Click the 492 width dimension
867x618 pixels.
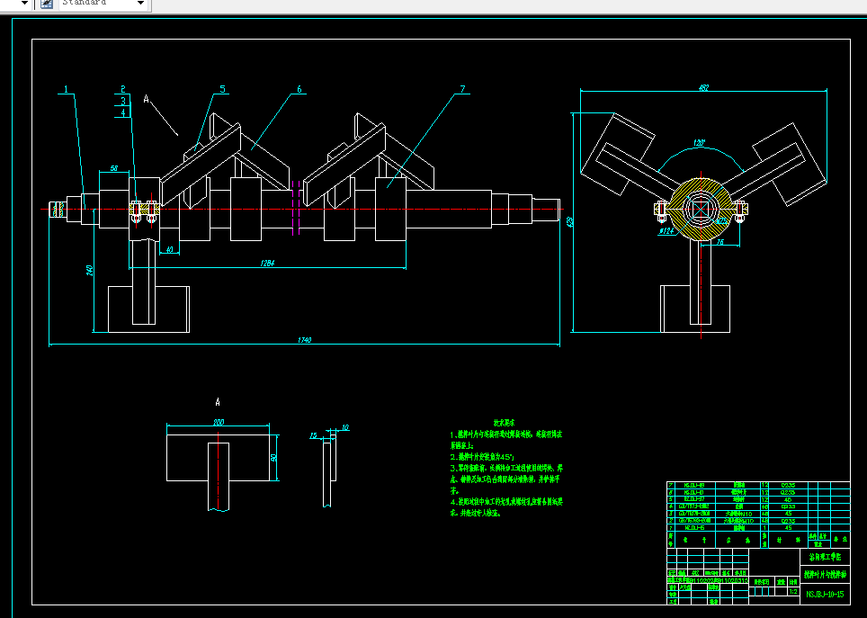pyautogui.click(x=703, y=87)
